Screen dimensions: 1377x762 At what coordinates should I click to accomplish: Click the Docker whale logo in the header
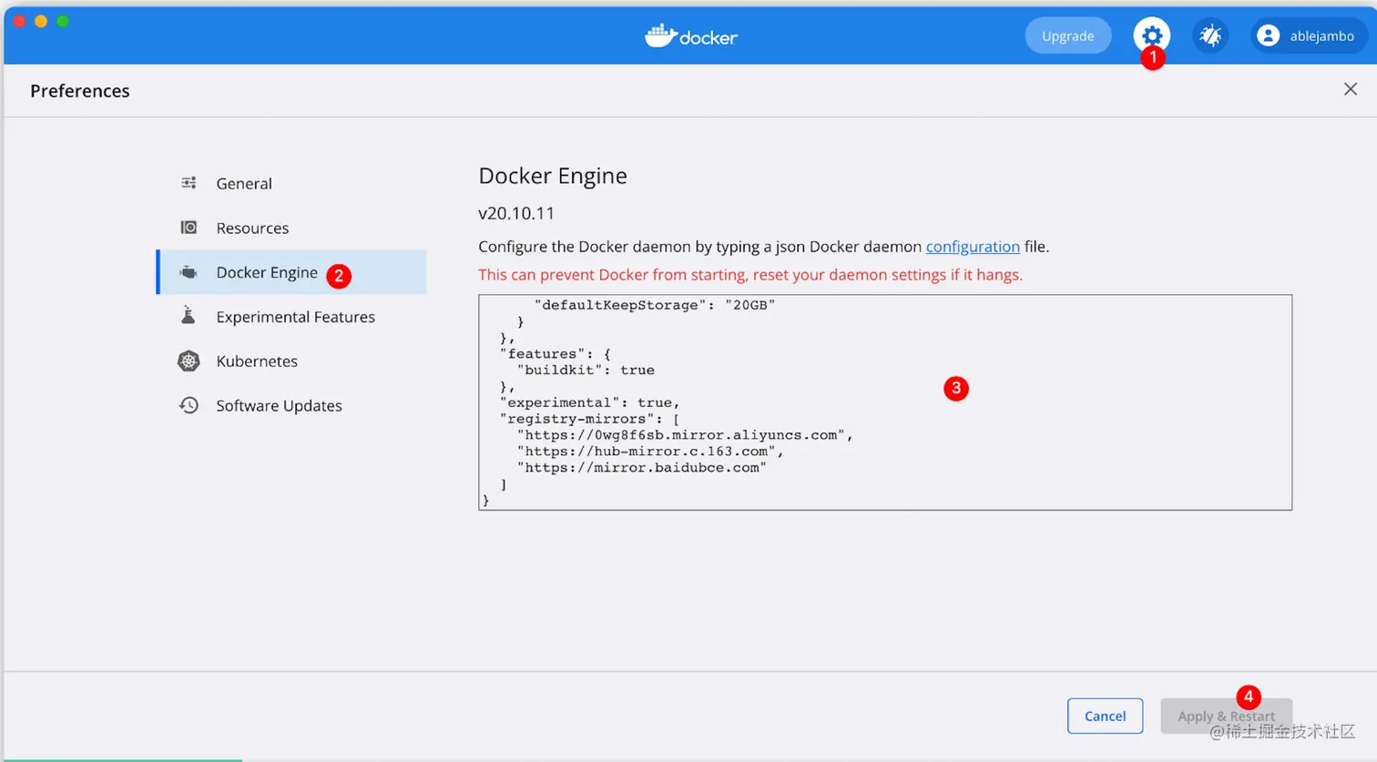(x=691, y=36)
